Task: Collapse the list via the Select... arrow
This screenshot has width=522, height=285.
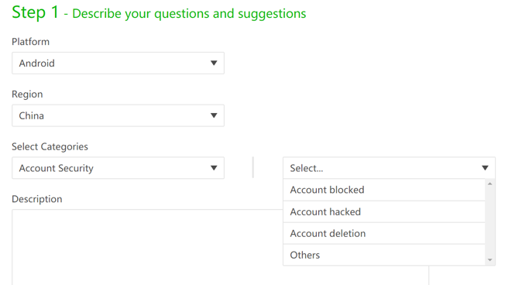Action: (x=485, y=168)
